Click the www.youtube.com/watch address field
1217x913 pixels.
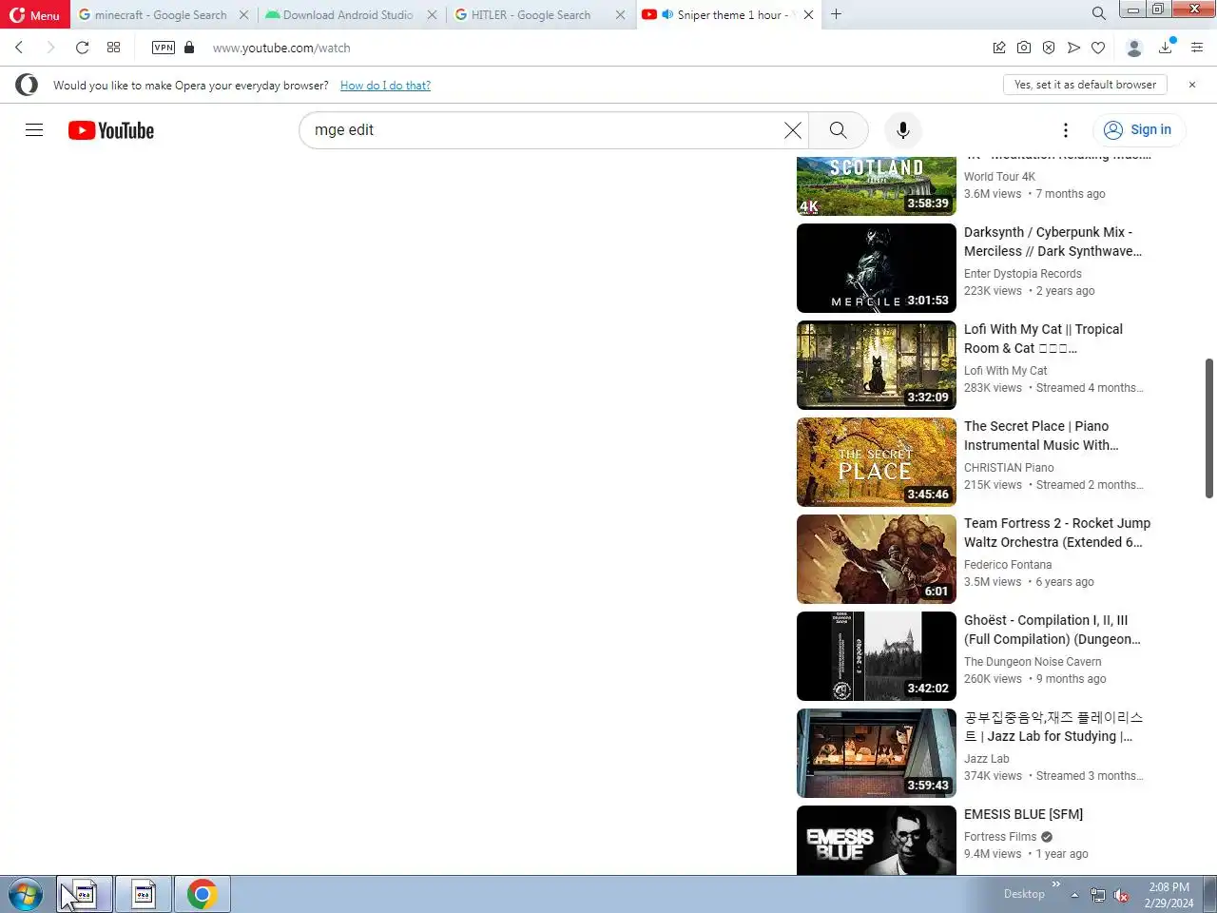(281, 48)
